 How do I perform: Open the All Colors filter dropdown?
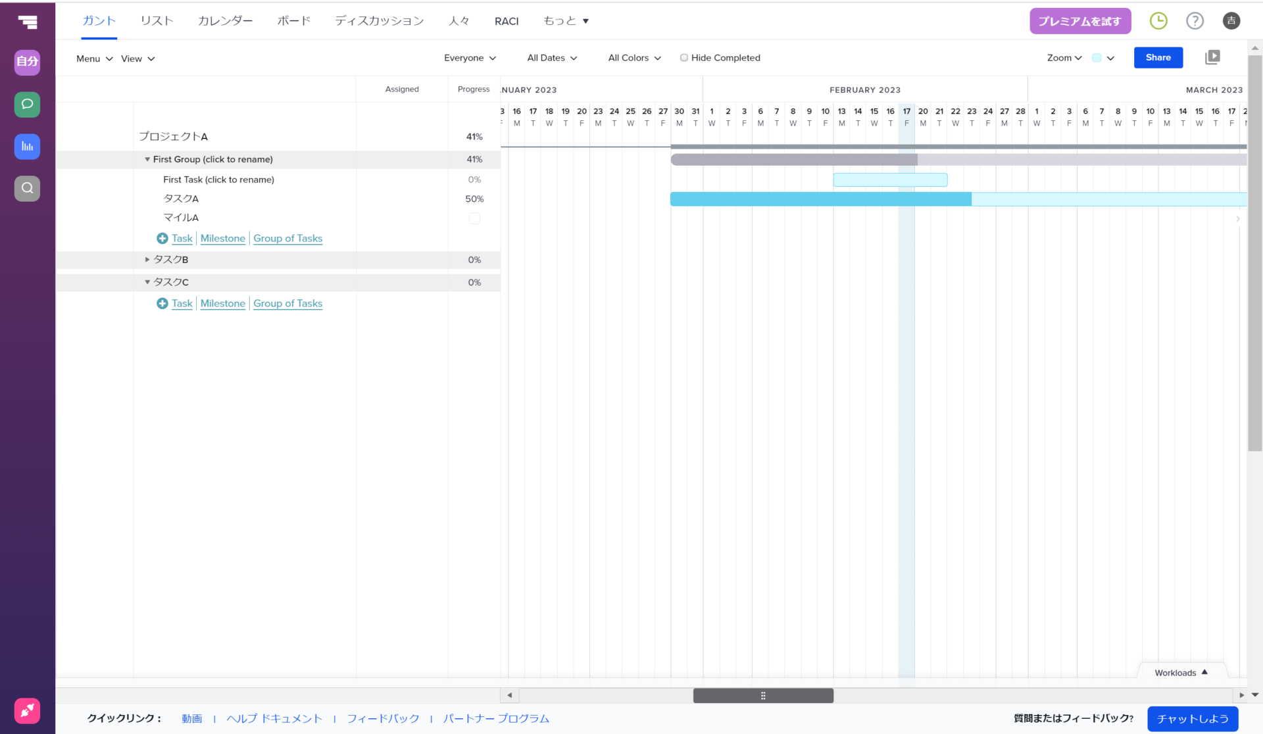pos(634,58)
